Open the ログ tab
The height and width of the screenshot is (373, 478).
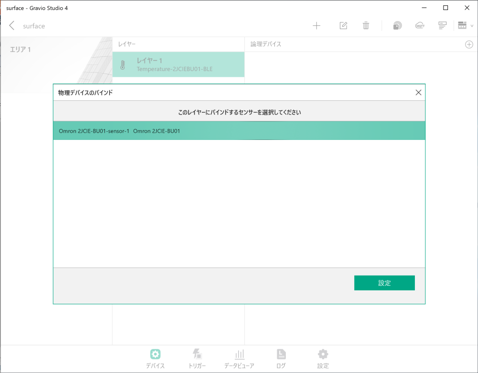(281, 359)
